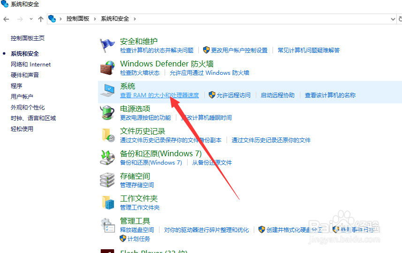Expand the chevron after 控制面板 breadcrumb
This screenshot has width=402, height=253.
click(95, 19)
